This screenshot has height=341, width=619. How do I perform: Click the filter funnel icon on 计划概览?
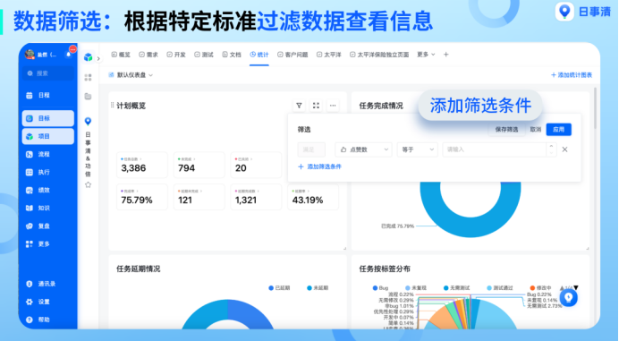(299, 106)
